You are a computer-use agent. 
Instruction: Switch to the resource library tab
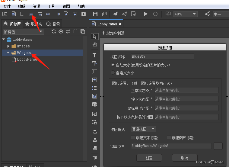[12, 24]
